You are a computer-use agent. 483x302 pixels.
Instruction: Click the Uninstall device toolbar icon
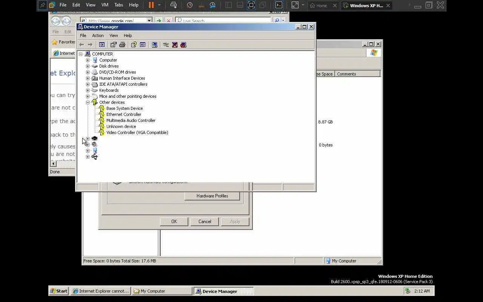(175, 45)
